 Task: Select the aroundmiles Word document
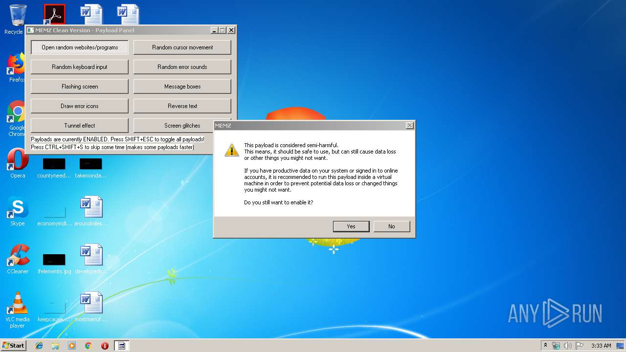(91, 211)
